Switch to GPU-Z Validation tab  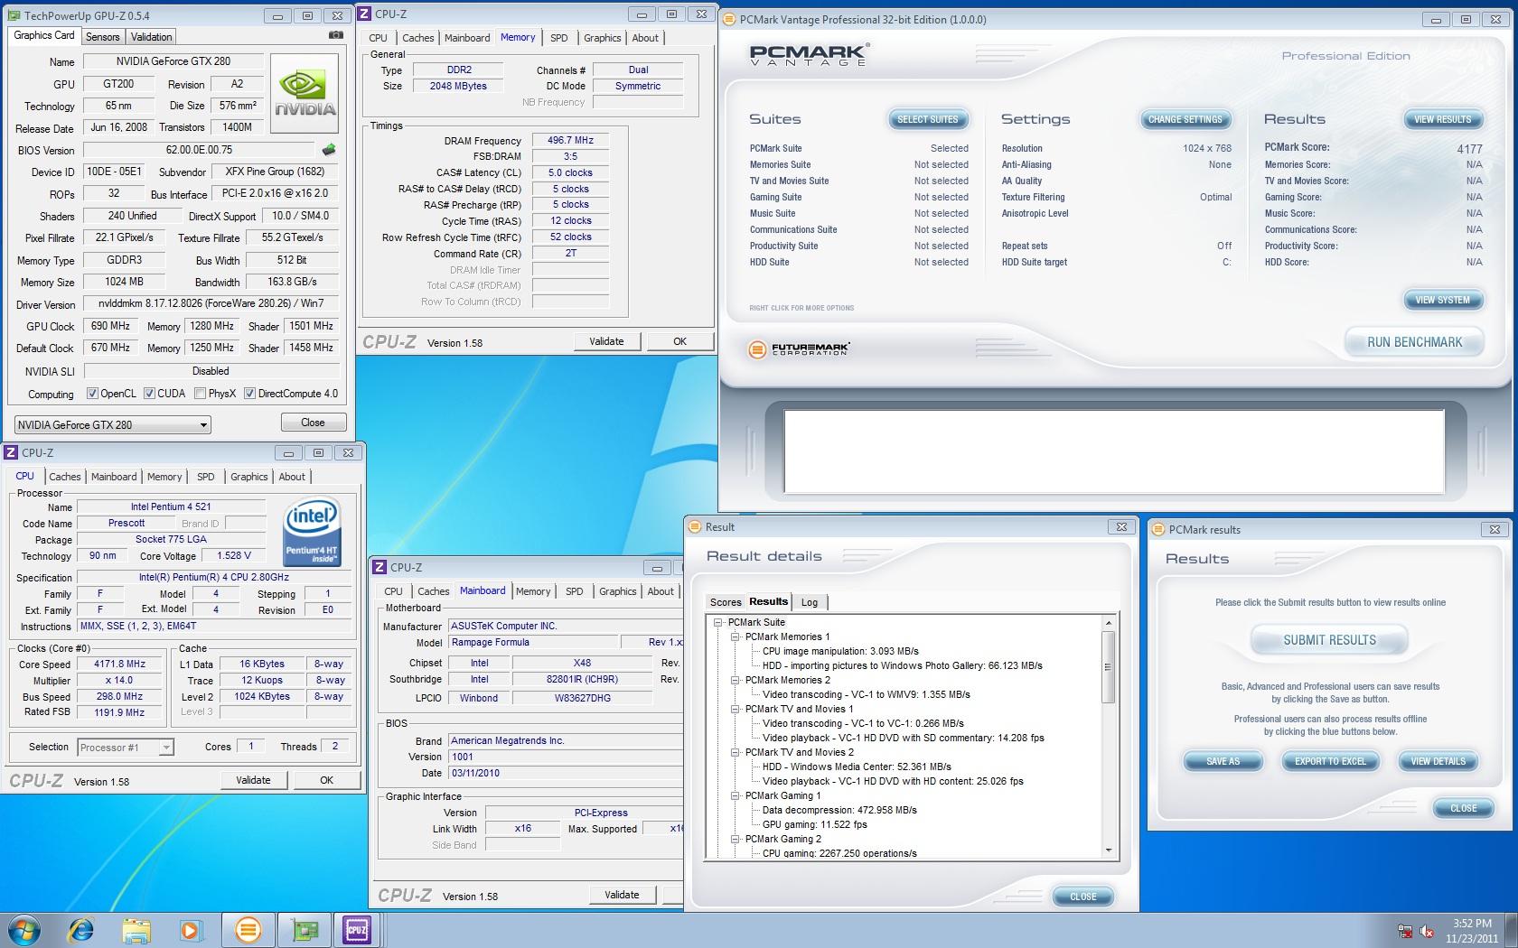(x=151, y=37)
